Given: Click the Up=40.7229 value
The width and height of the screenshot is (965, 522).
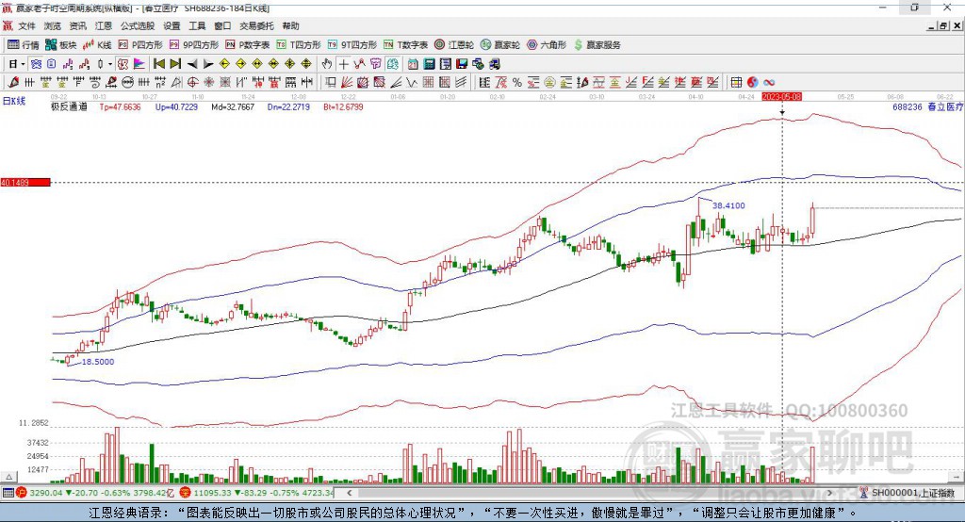Looking at the screenshot, I should point(176,106).
